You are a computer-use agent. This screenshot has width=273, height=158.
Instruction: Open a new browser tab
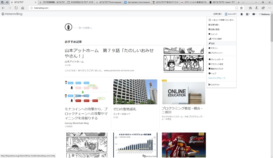click(x=239, y=2)
